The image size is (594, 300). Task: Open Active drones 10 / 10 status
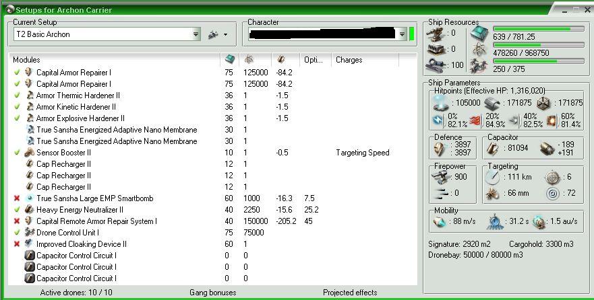click(x=76, y=293)
